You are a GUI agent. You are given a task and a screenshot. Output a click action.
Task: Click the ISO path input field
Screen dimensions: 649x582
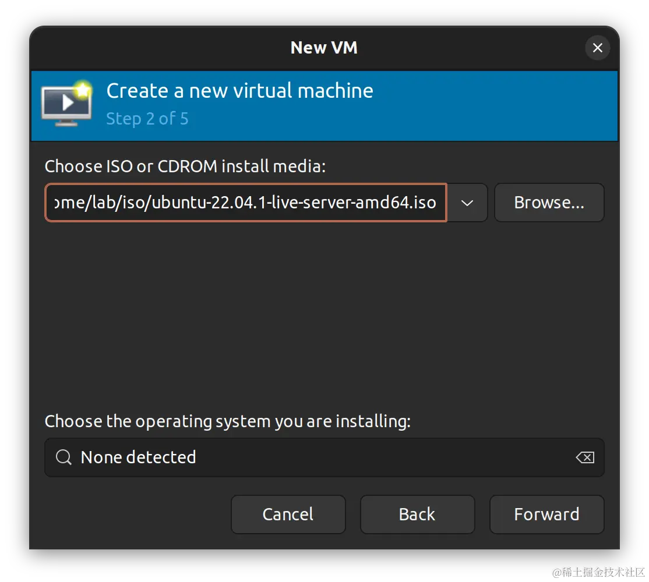pyautogui.click(x=246, y=203)
